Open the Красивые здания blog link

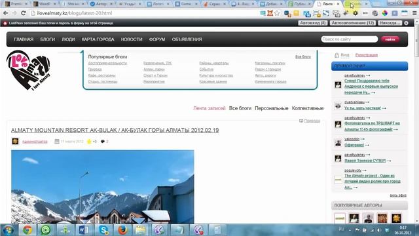[x=213, y=81]
